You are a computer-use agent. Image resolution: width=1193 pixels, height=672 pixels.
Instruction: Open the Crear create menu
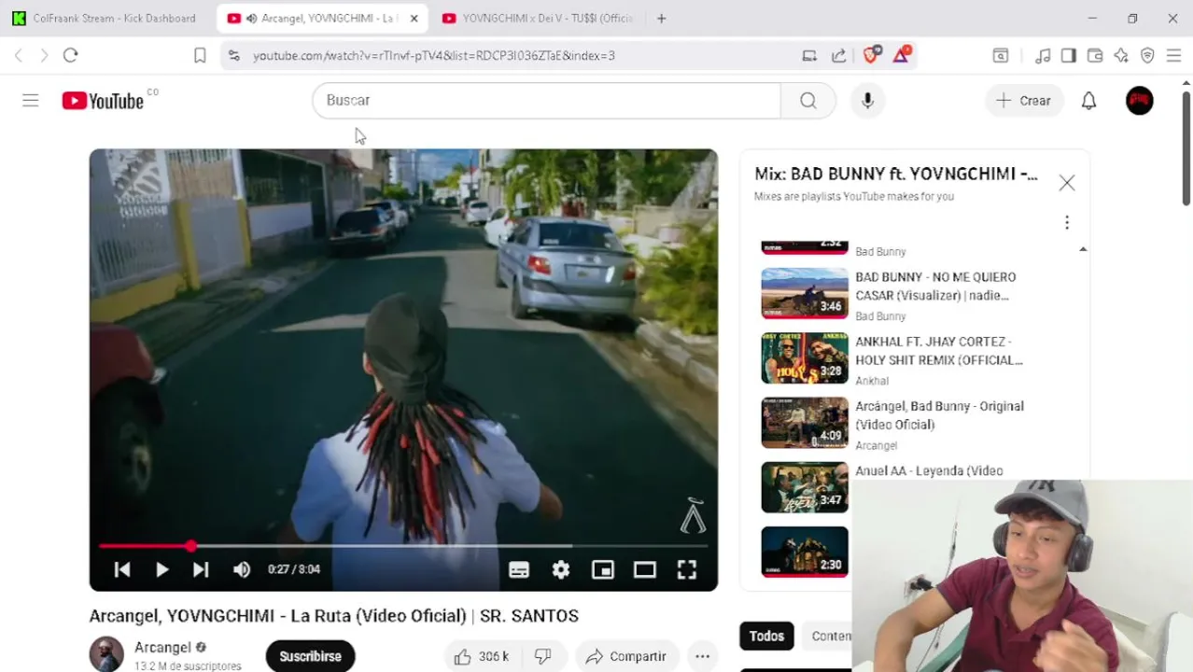[1024, 101]
